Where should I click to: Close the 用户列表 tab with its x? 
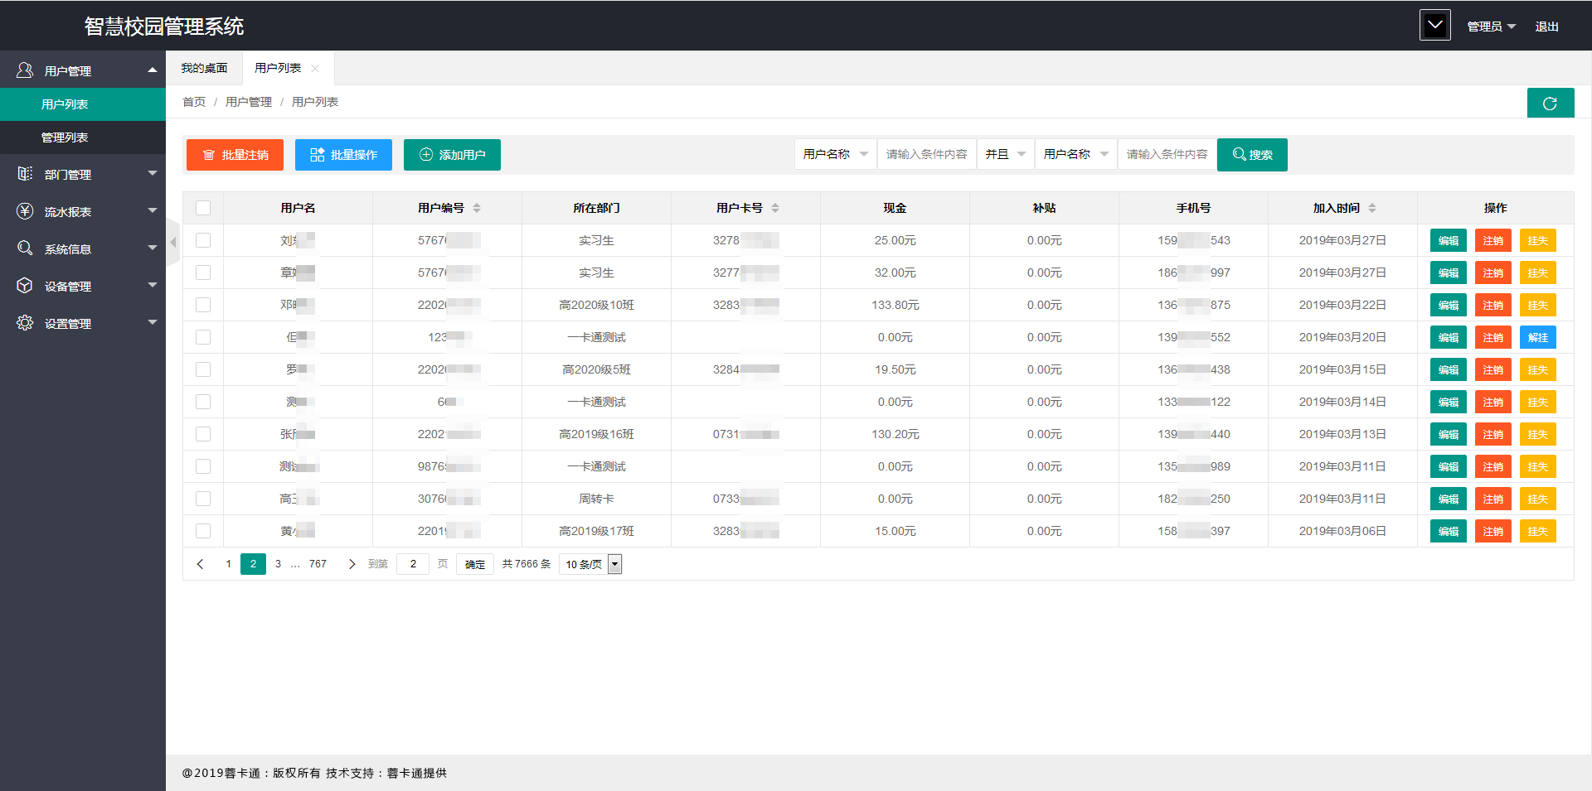coord(315,69)
